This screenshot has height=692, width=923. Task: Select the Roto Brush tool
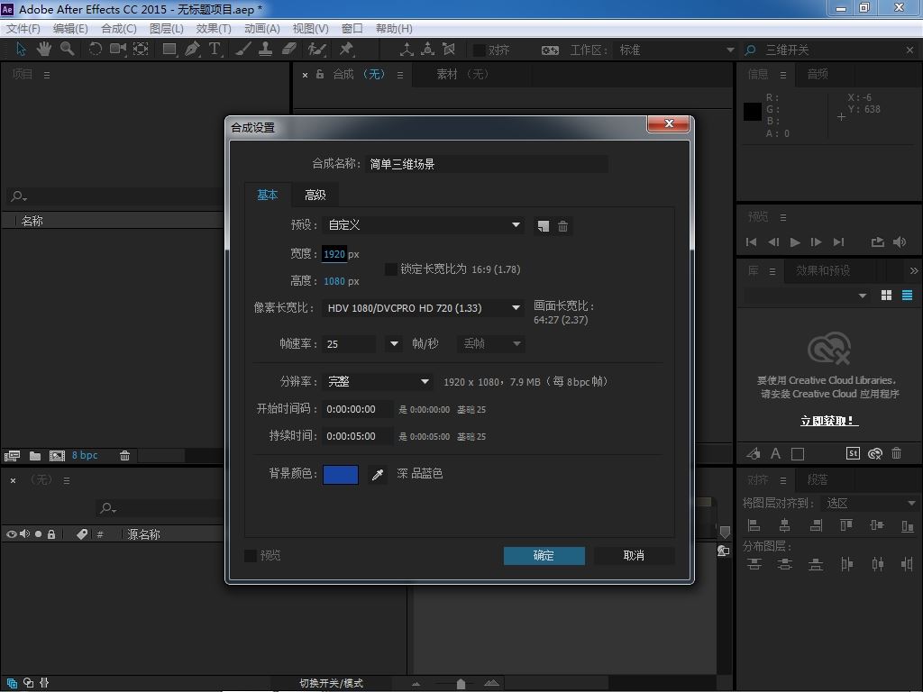316,50
